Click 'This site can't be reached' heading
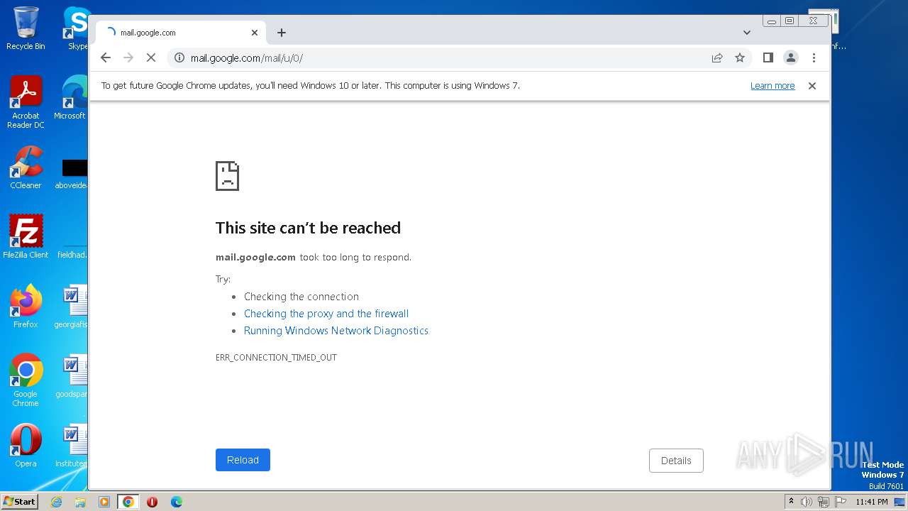Image resolution: width=908 pixels, height=511 pixels. pyautogui.click(x=308, y=228)
